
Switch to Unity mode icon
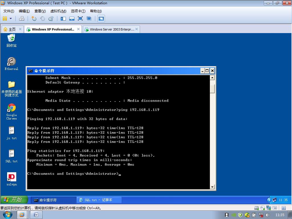[x=89, y=19]
